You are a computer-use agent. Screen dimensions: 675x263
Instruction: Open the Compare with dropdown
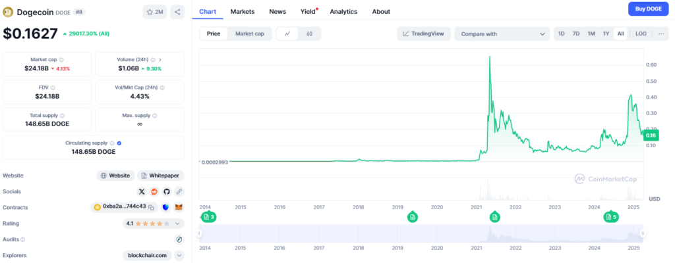point(502,34)
